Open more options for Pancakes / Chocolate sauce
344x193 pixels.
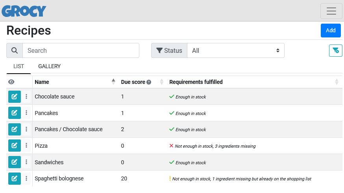pos(26,129)
